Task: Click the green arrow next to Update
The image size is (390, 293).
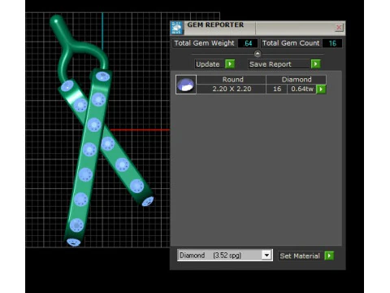Action: pos(230,64)
